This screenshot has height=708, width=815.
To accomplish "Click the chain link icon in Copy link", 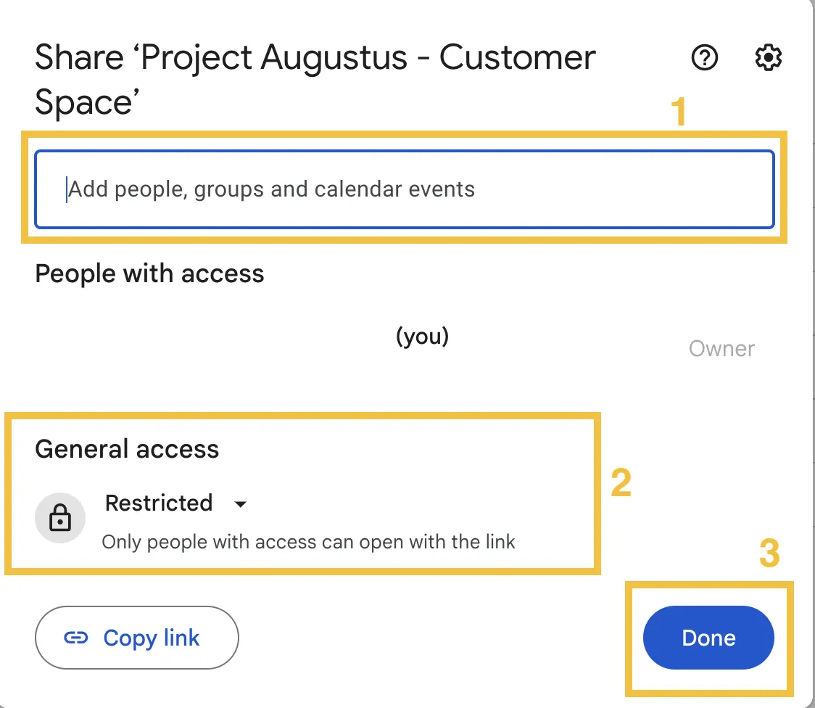I will click(76, 638).
